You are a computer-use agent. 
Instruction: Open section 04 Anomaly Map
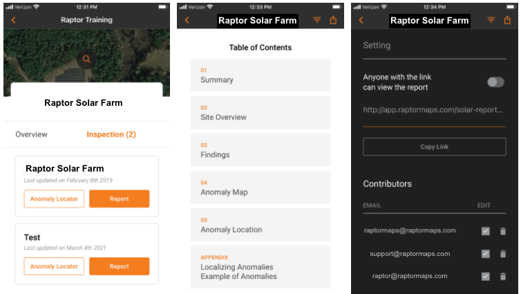pyautogui.click(x=260, y=187)
